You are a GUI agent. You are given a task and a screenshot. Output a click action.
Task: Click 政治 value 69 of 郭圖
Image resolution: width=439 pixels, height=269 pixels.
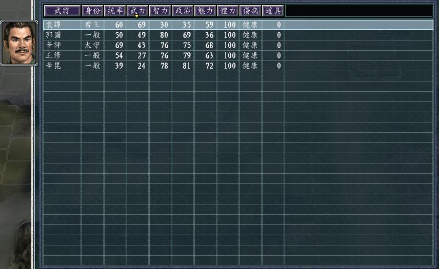187,35
